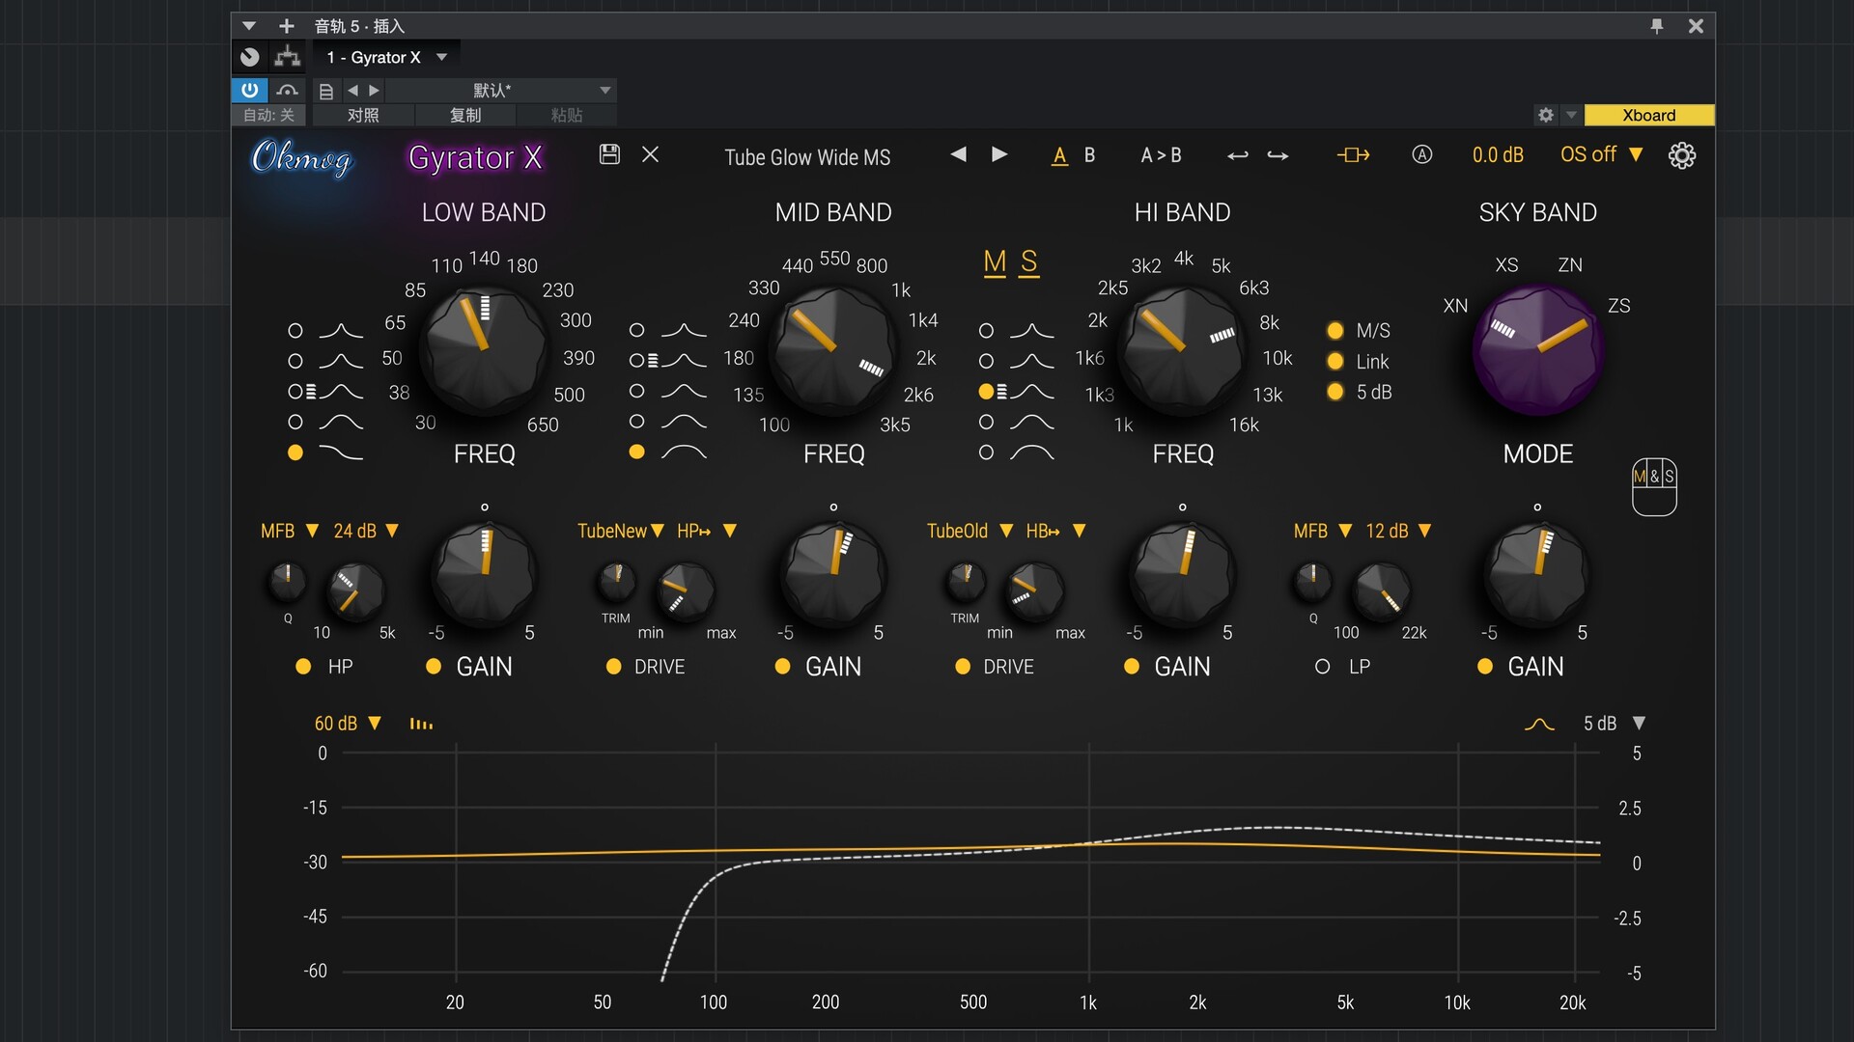This screenshot has height=1042, width=1854.
Task: Select the S channel tab
Action: click(1028, 262)
